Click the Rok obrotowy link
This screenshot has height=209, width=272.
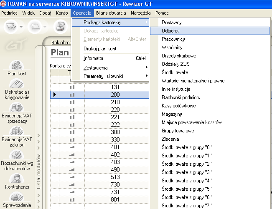click(61, 42)
